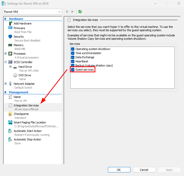Click the Security shield icon
This screenshot has height=176, width=184.
pos(10,37)
